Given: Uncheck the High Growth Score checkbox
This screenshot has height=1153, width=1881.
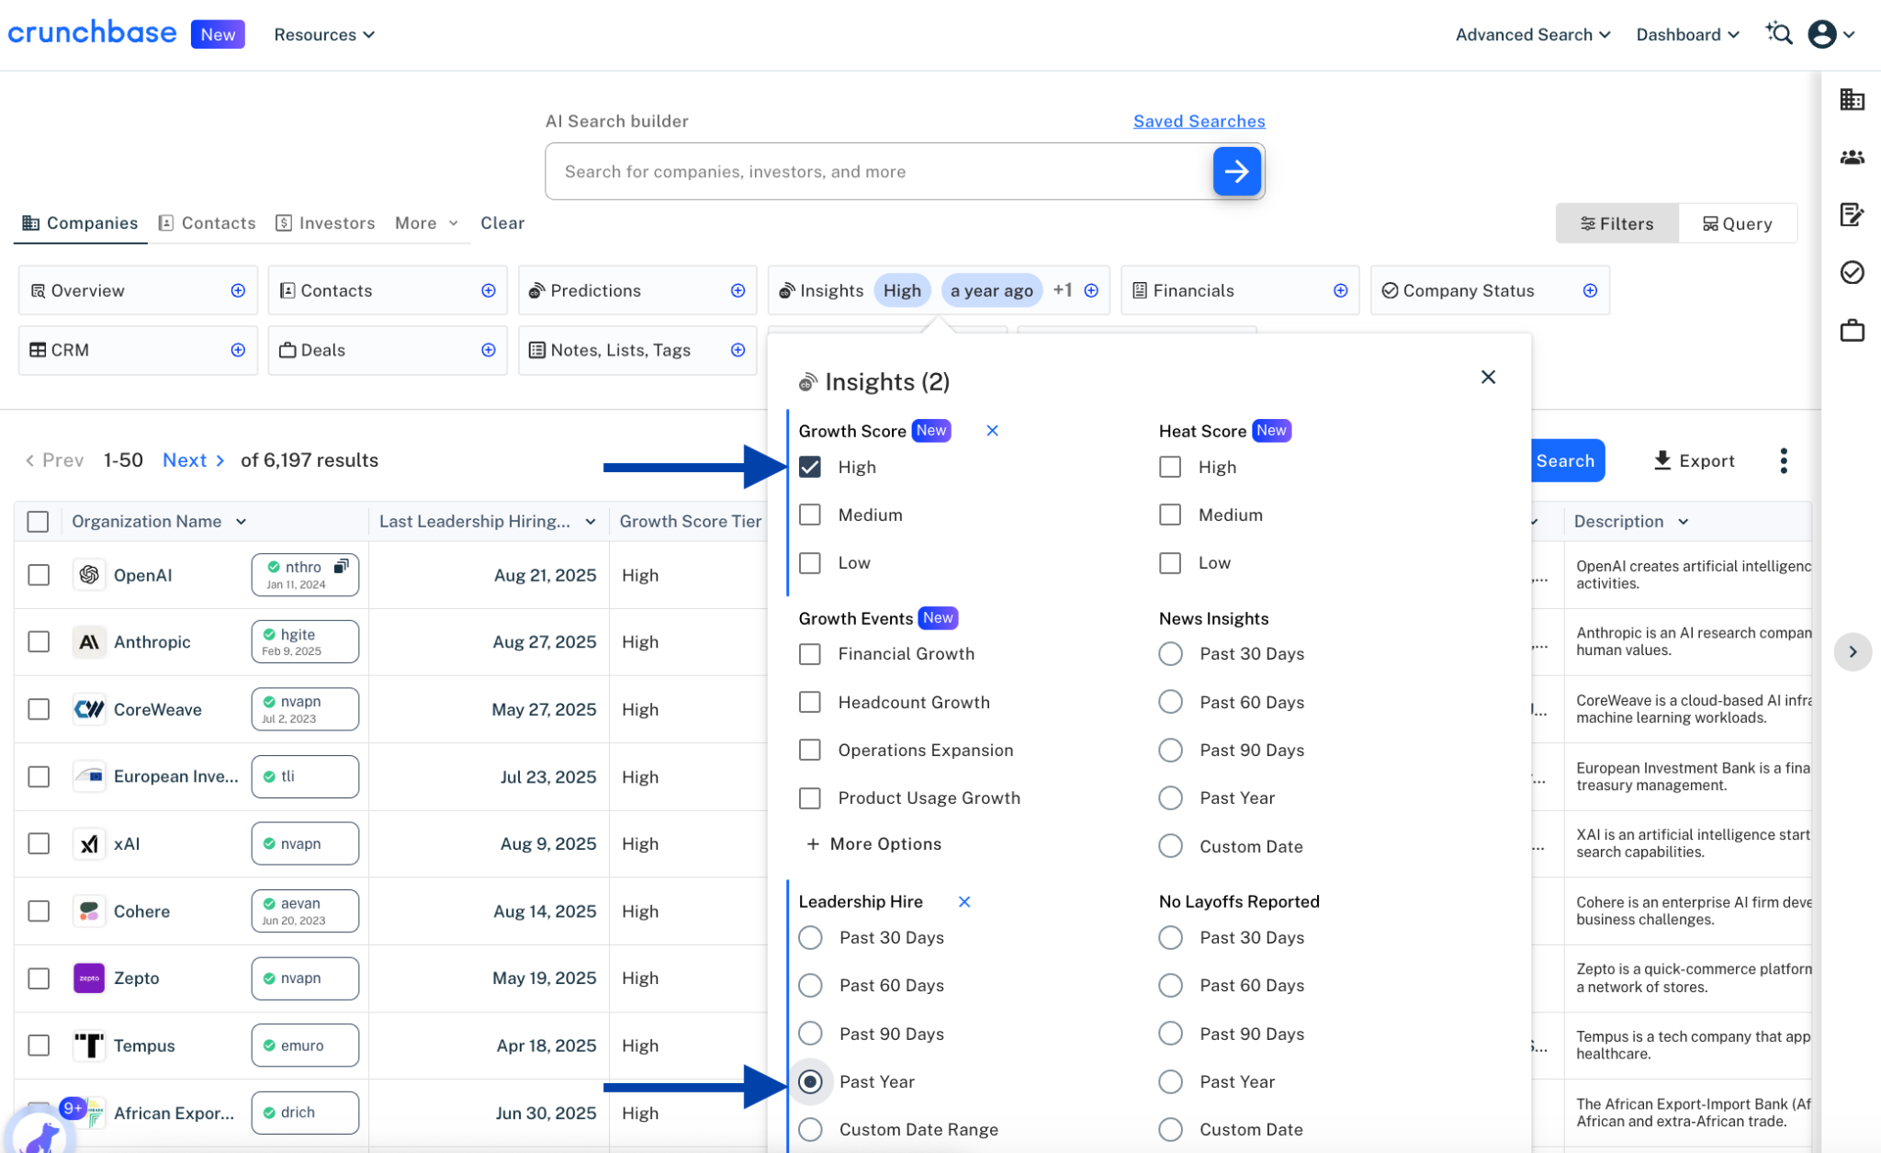Looking at the screenshot, I should click(809, 467).
